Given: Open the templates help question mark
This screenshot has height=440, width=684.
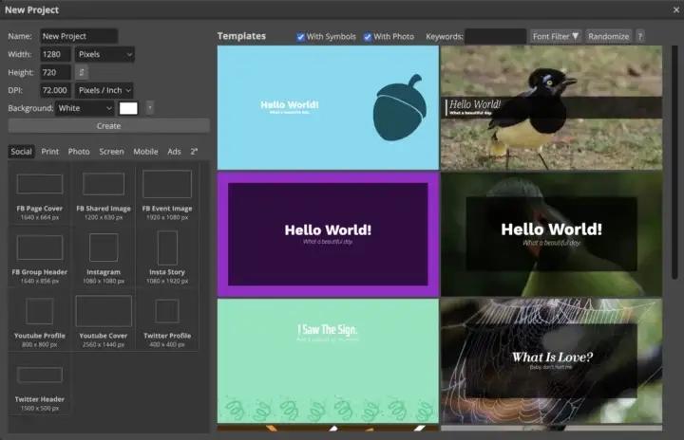Looking at the screenshot, I should pyautogui.click(x=640, y=37).
